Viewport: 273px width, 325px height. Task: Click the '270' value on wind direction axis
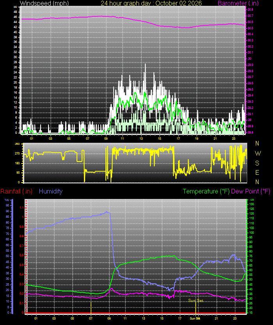click(x=18, y=154)
